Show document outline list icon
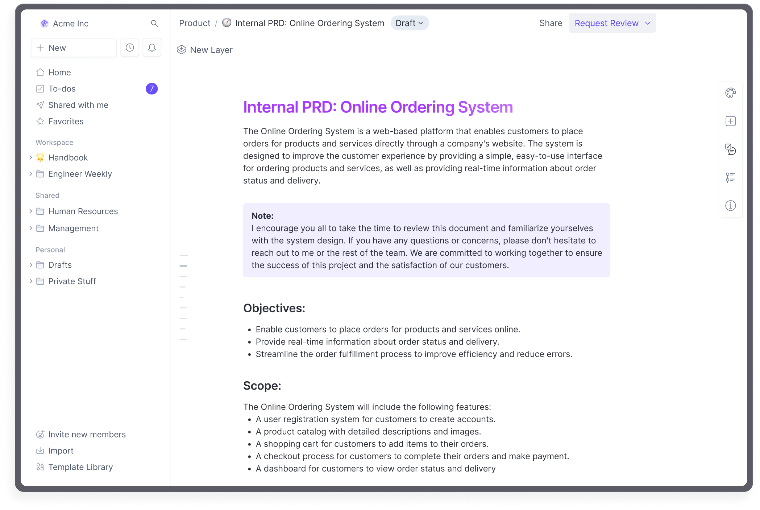Image resolution: width=760 pixels, height=510 pixels. [x=730, y=177]
